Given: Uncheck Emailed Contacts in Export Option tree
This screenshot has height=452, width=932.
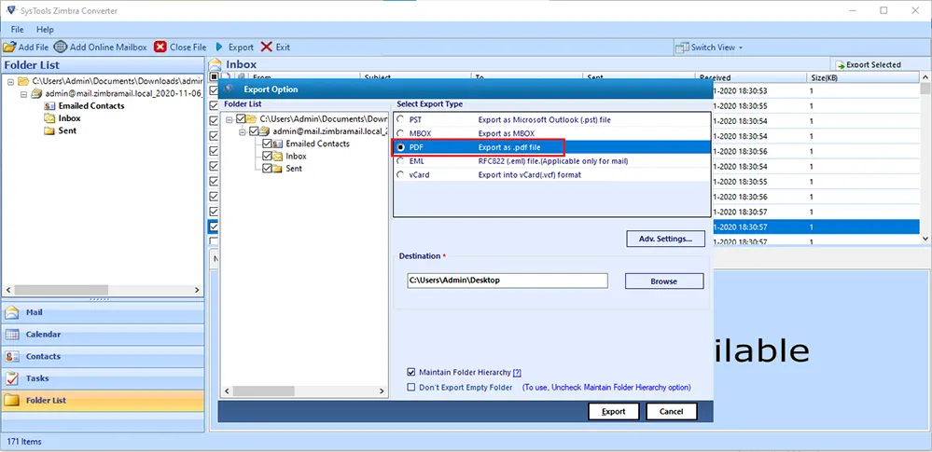Looking at the screenshot, I should (267, 144).
